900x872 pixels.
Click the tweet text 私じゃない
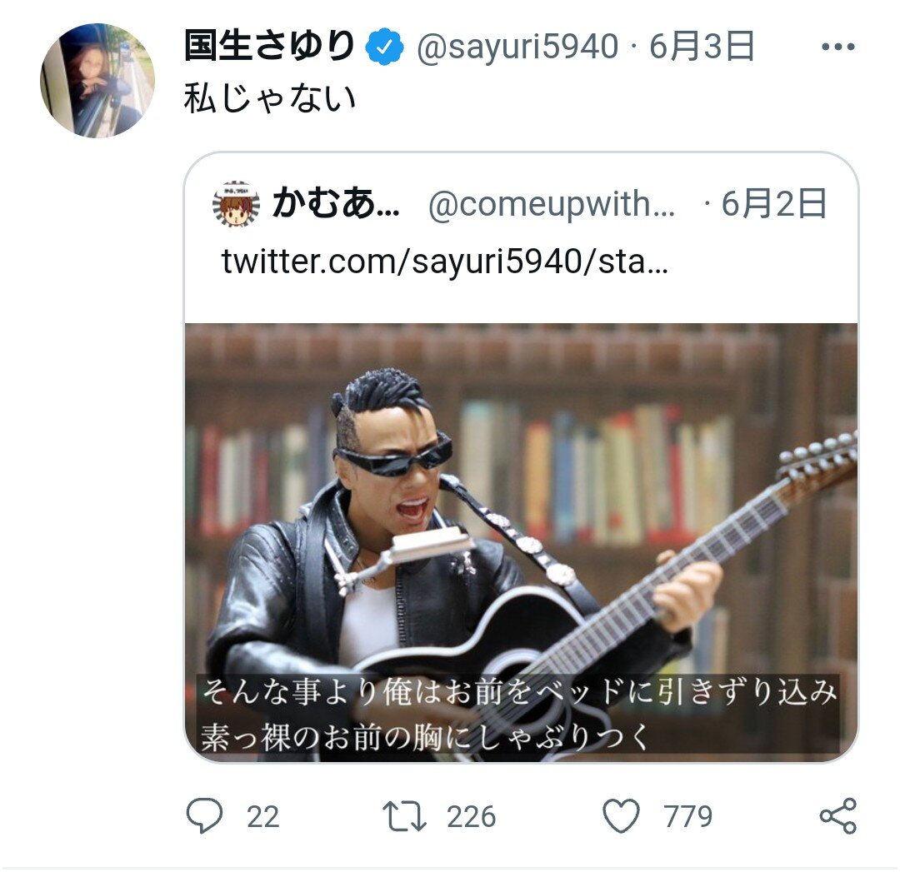tap(270, 98)
